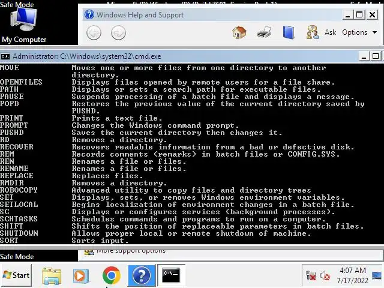Go back in Windows Help and Support
This screenshot has height=288, width=384.
(x=94, y=32)
